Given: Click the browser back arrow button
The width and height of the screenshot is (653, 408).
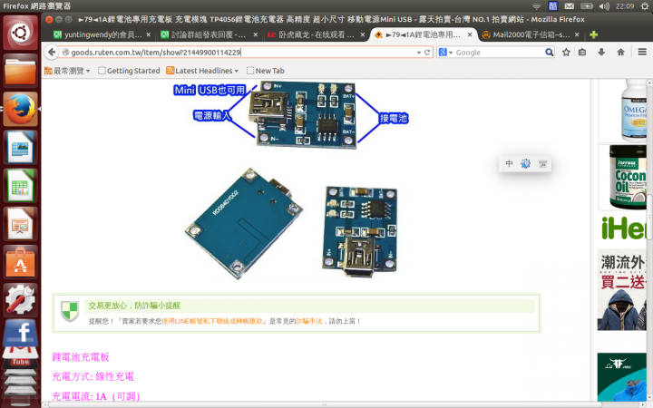Looking at the screenshot, I should click(51, 52).
